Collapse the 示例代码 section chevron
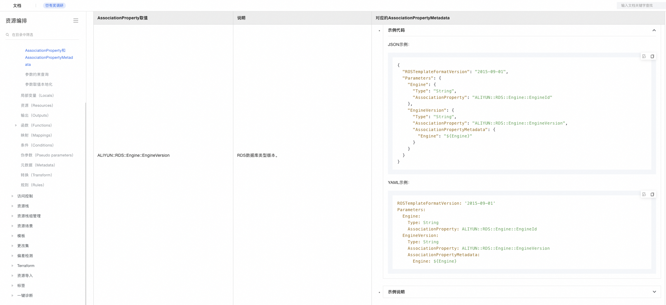 pos(654,30)
